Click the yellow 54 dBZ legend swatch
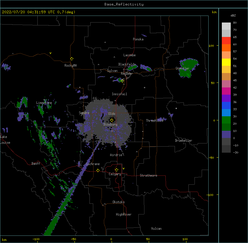Viewport: 248px width, 243px height. click(226, 62)
